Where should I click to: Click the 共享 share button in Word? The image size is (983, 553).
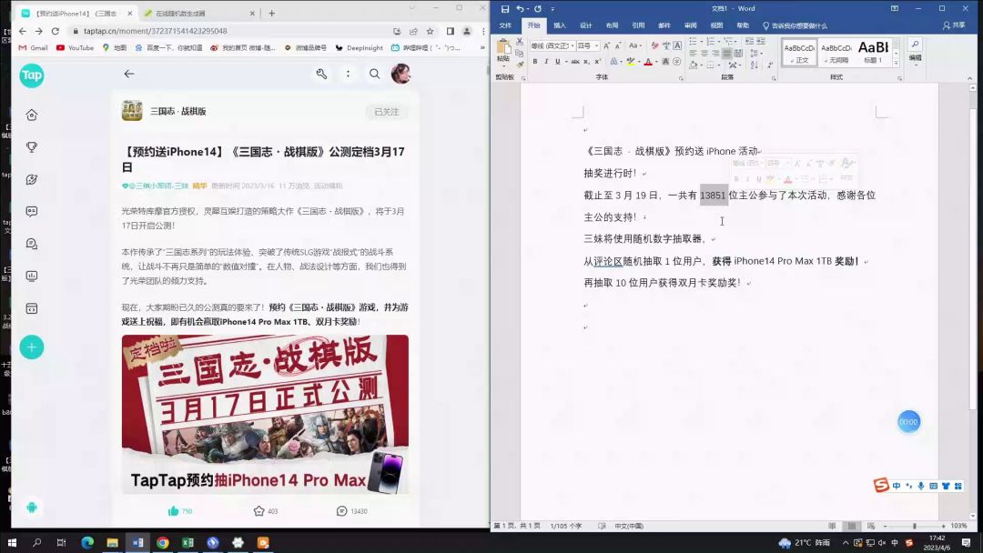tap(953, 25)
